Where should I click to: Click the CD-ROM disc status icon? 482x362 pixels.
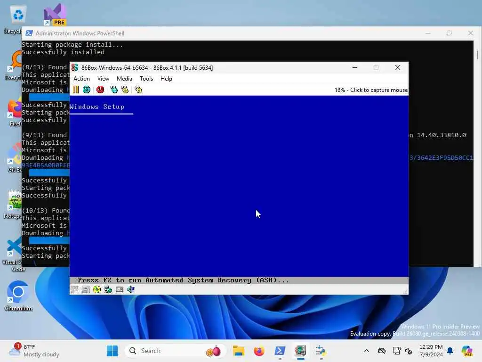97,289
